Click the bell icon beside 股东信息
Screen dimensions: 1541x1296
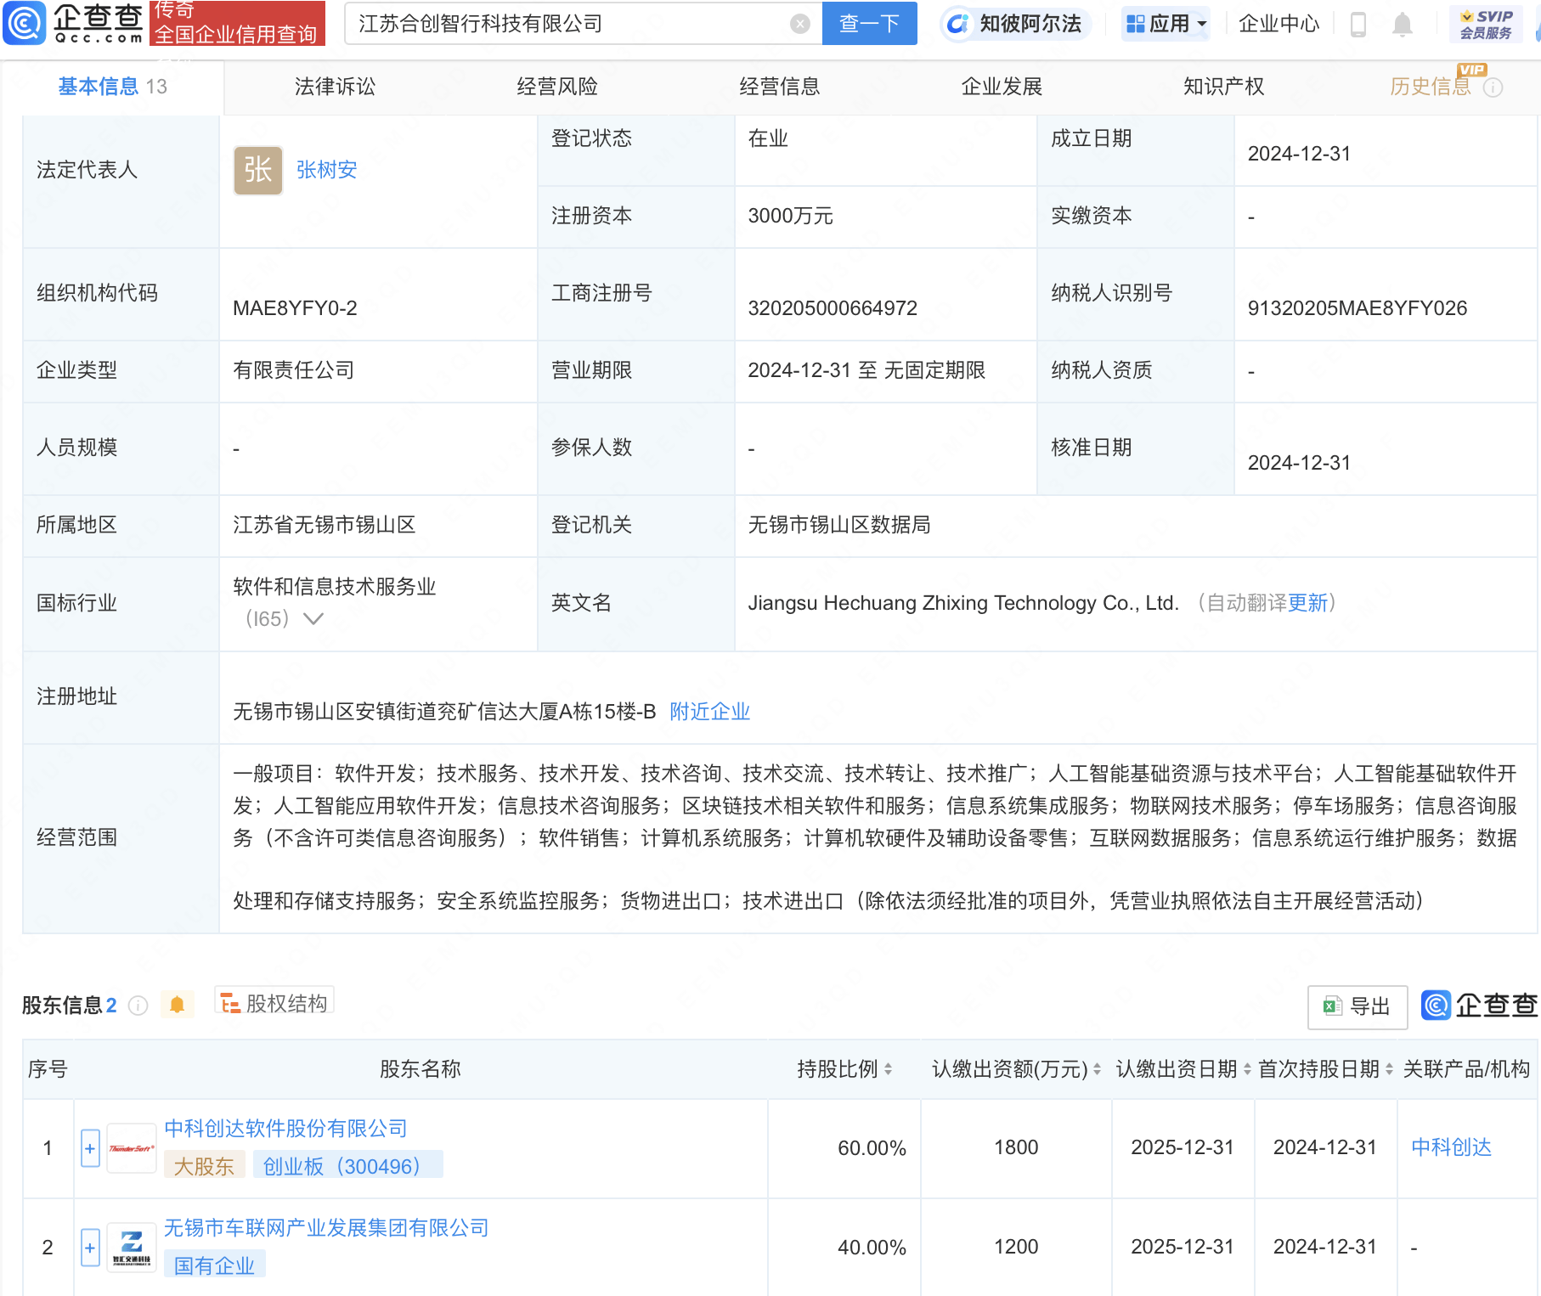click(178, 1003)
